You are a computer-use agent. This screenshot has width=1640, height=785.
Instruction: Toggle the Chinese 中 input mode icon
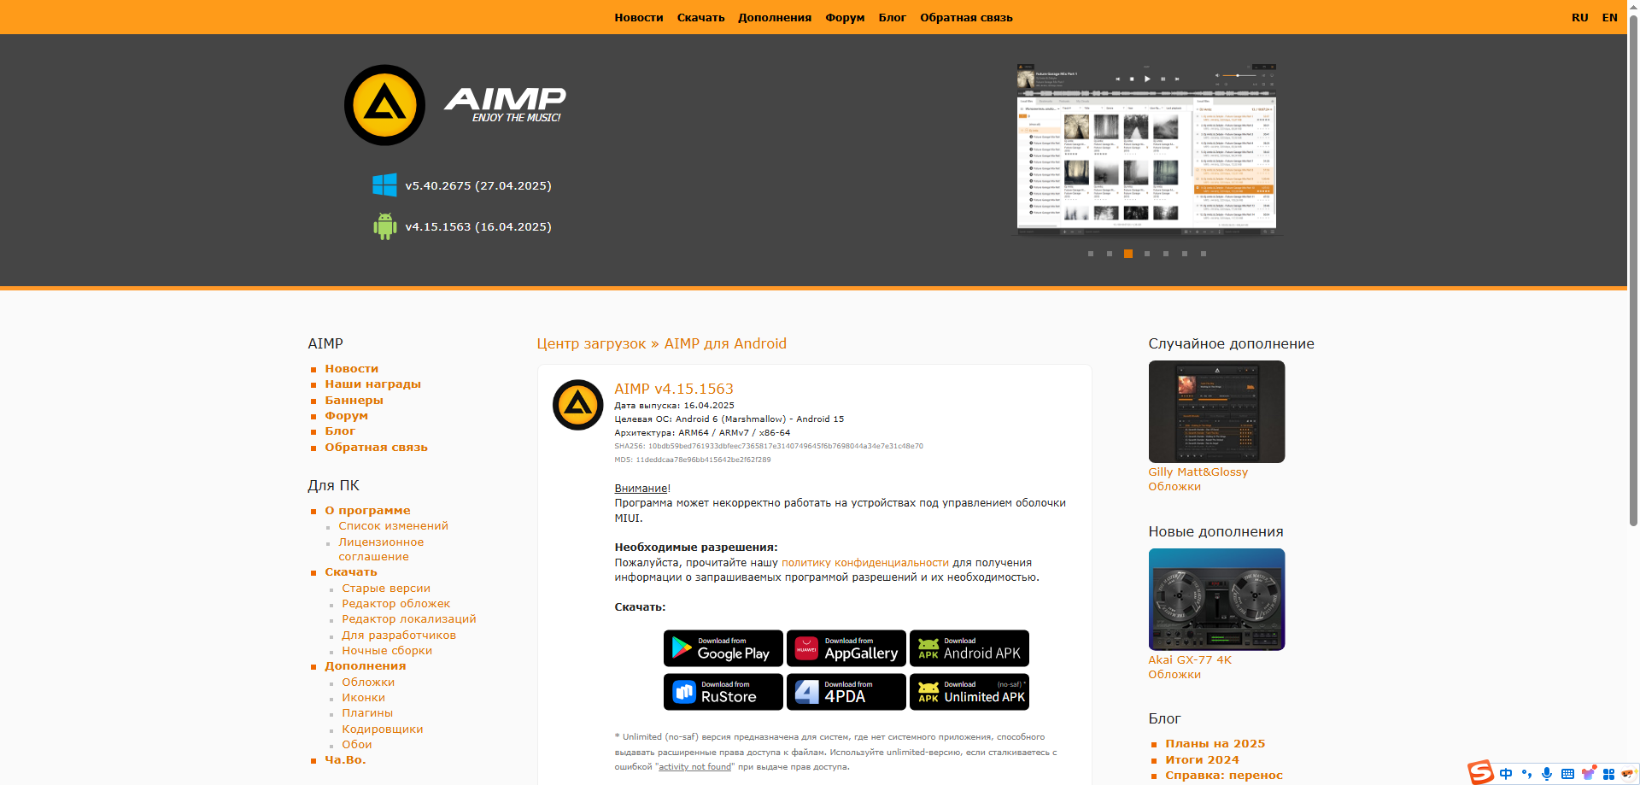[1506, 774]
